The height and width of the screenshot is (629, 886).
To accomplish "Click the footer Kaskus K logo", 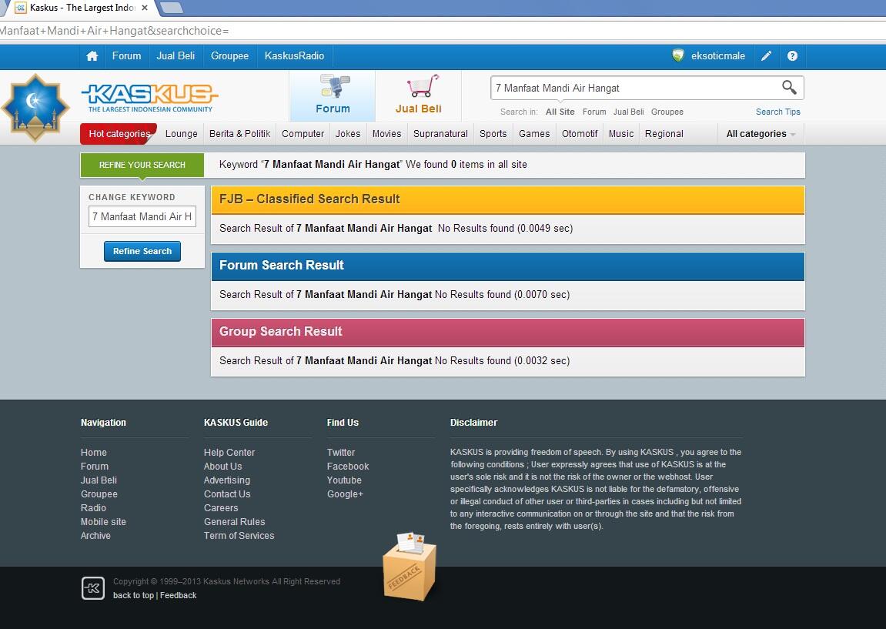I will click(x=92, y=587).
